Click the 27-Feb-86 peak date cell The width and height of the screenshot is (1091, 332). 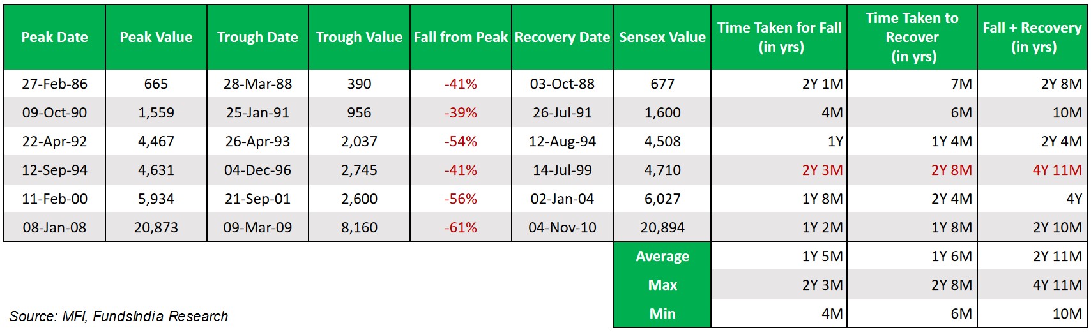(54, 84)
